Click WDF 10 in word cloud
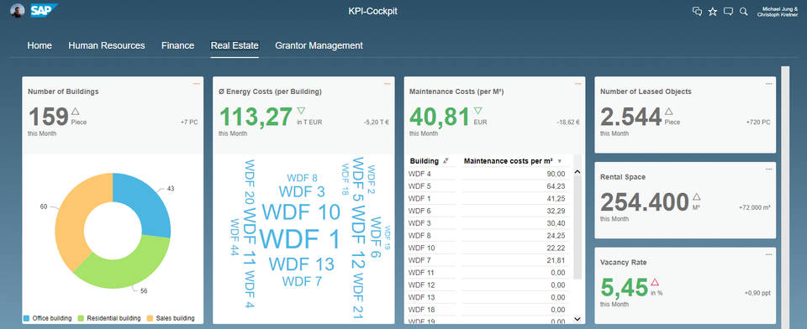 click(x=301, y=211)
